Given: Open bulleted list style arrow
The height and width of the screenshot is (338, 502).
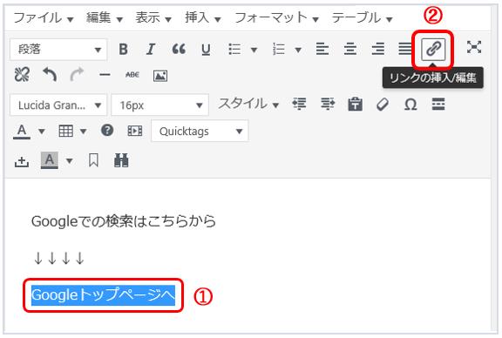Looking at the screenshot, I should [x=254, y=50].
